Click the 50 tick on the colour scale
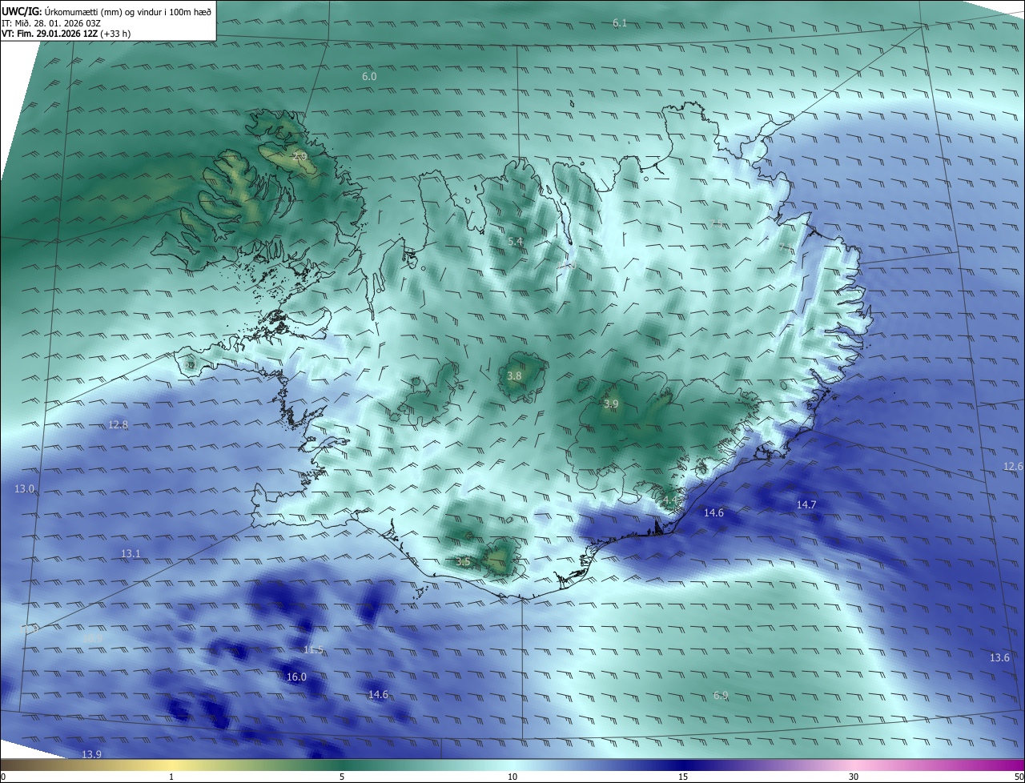 (1019, 777)
